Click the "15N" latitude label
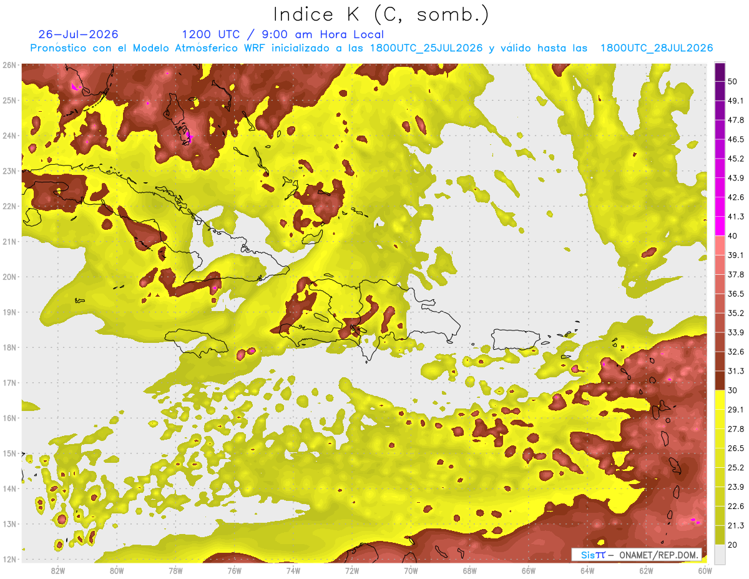 click(9, 453)
